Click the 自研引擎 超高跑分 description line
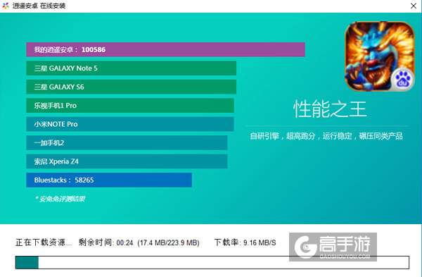422x277 pixels. coord(326,136)
